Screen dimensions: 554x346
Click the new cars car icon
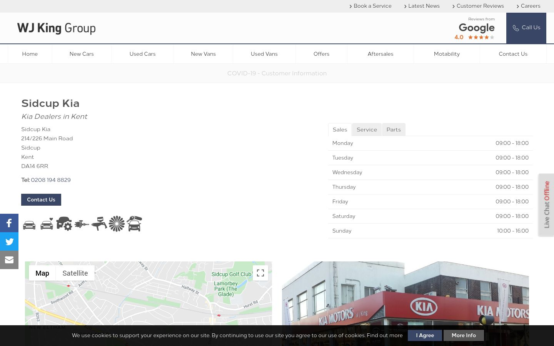pyautogui.click(x=29, y=225)
